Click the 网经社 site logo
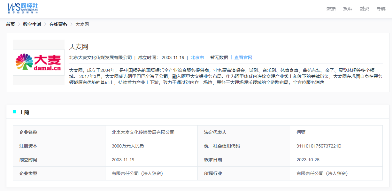This screenshot has height=191, width=392. 23,8
